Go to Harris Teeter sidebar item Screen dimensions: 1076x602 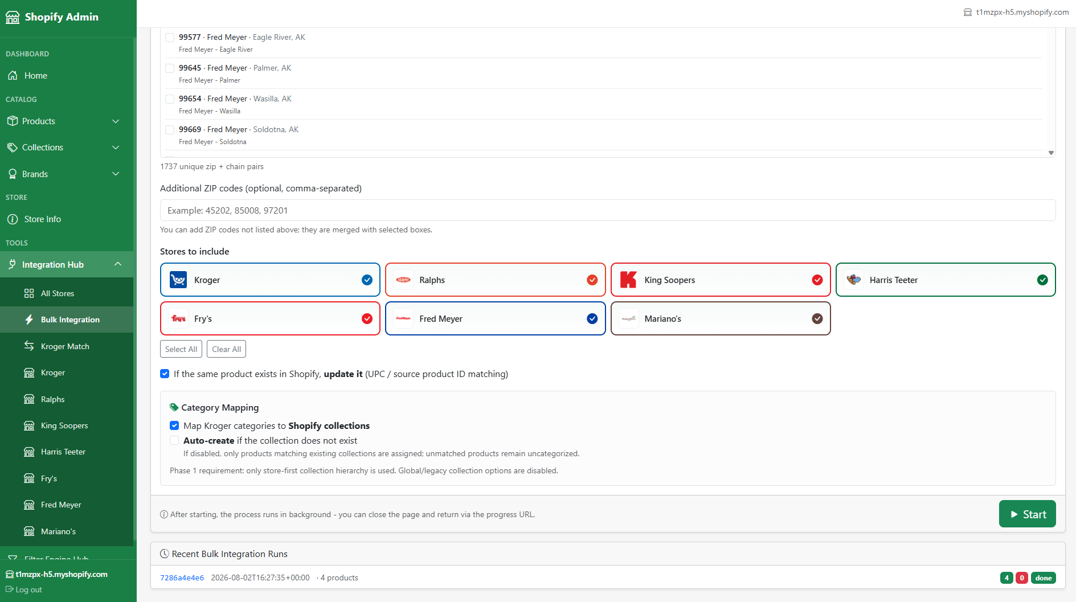(67, 452)
